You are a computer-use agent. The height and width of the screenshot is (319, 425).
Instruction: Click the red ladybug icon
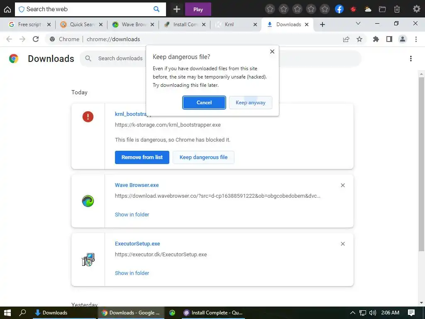click(x=353, y=9)
